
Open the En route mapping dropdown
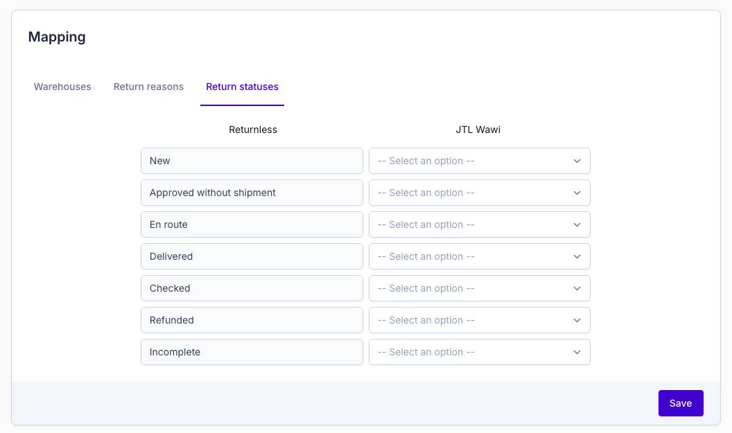pos(479,224)
